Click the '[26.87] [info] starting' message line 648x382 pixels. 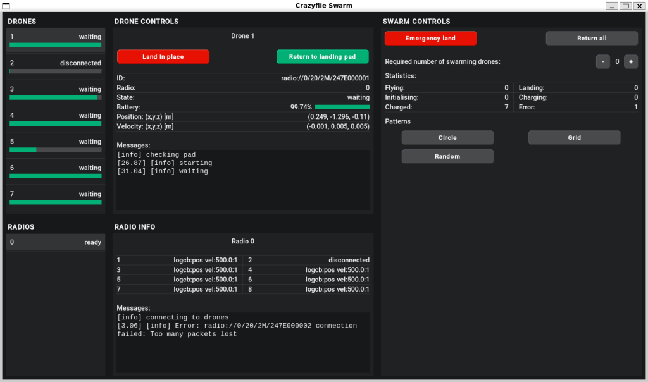click(165, 163)
